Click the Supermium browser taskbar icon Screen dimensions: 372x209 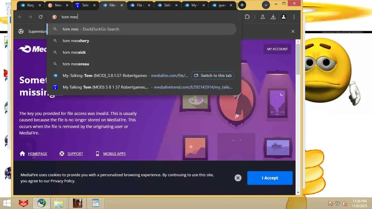[41, 203]
